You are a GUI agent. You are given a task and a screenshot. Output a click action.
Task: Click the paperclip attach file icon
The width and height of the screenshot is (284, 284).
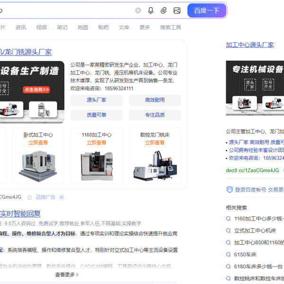click(x=164, y=10)
